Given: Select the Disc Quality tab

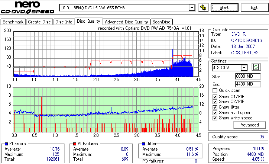Looking at the screenshot, I should [x=88, y=21].
